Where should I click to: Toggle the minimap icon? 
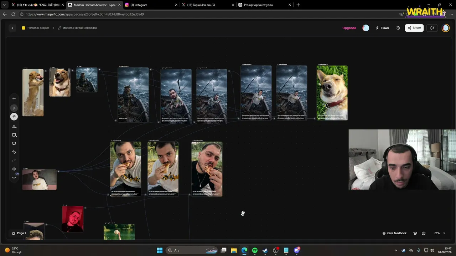[424, 233]
